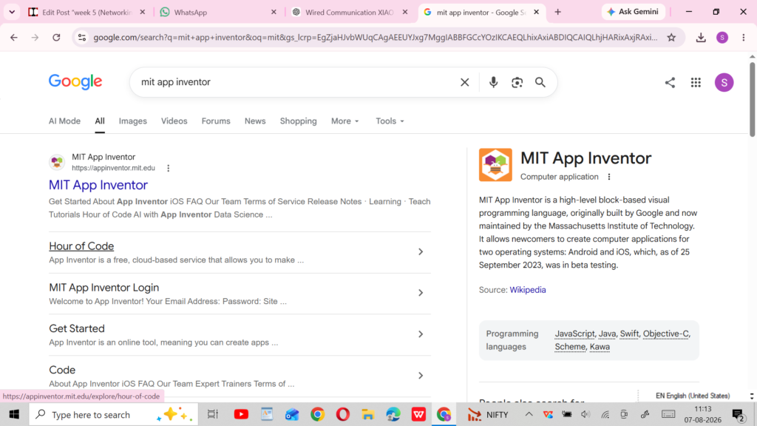The image size is (757, 426).
Task: Click the share icon on Google page
Action: pyautogui.click(x=670, y=83)
